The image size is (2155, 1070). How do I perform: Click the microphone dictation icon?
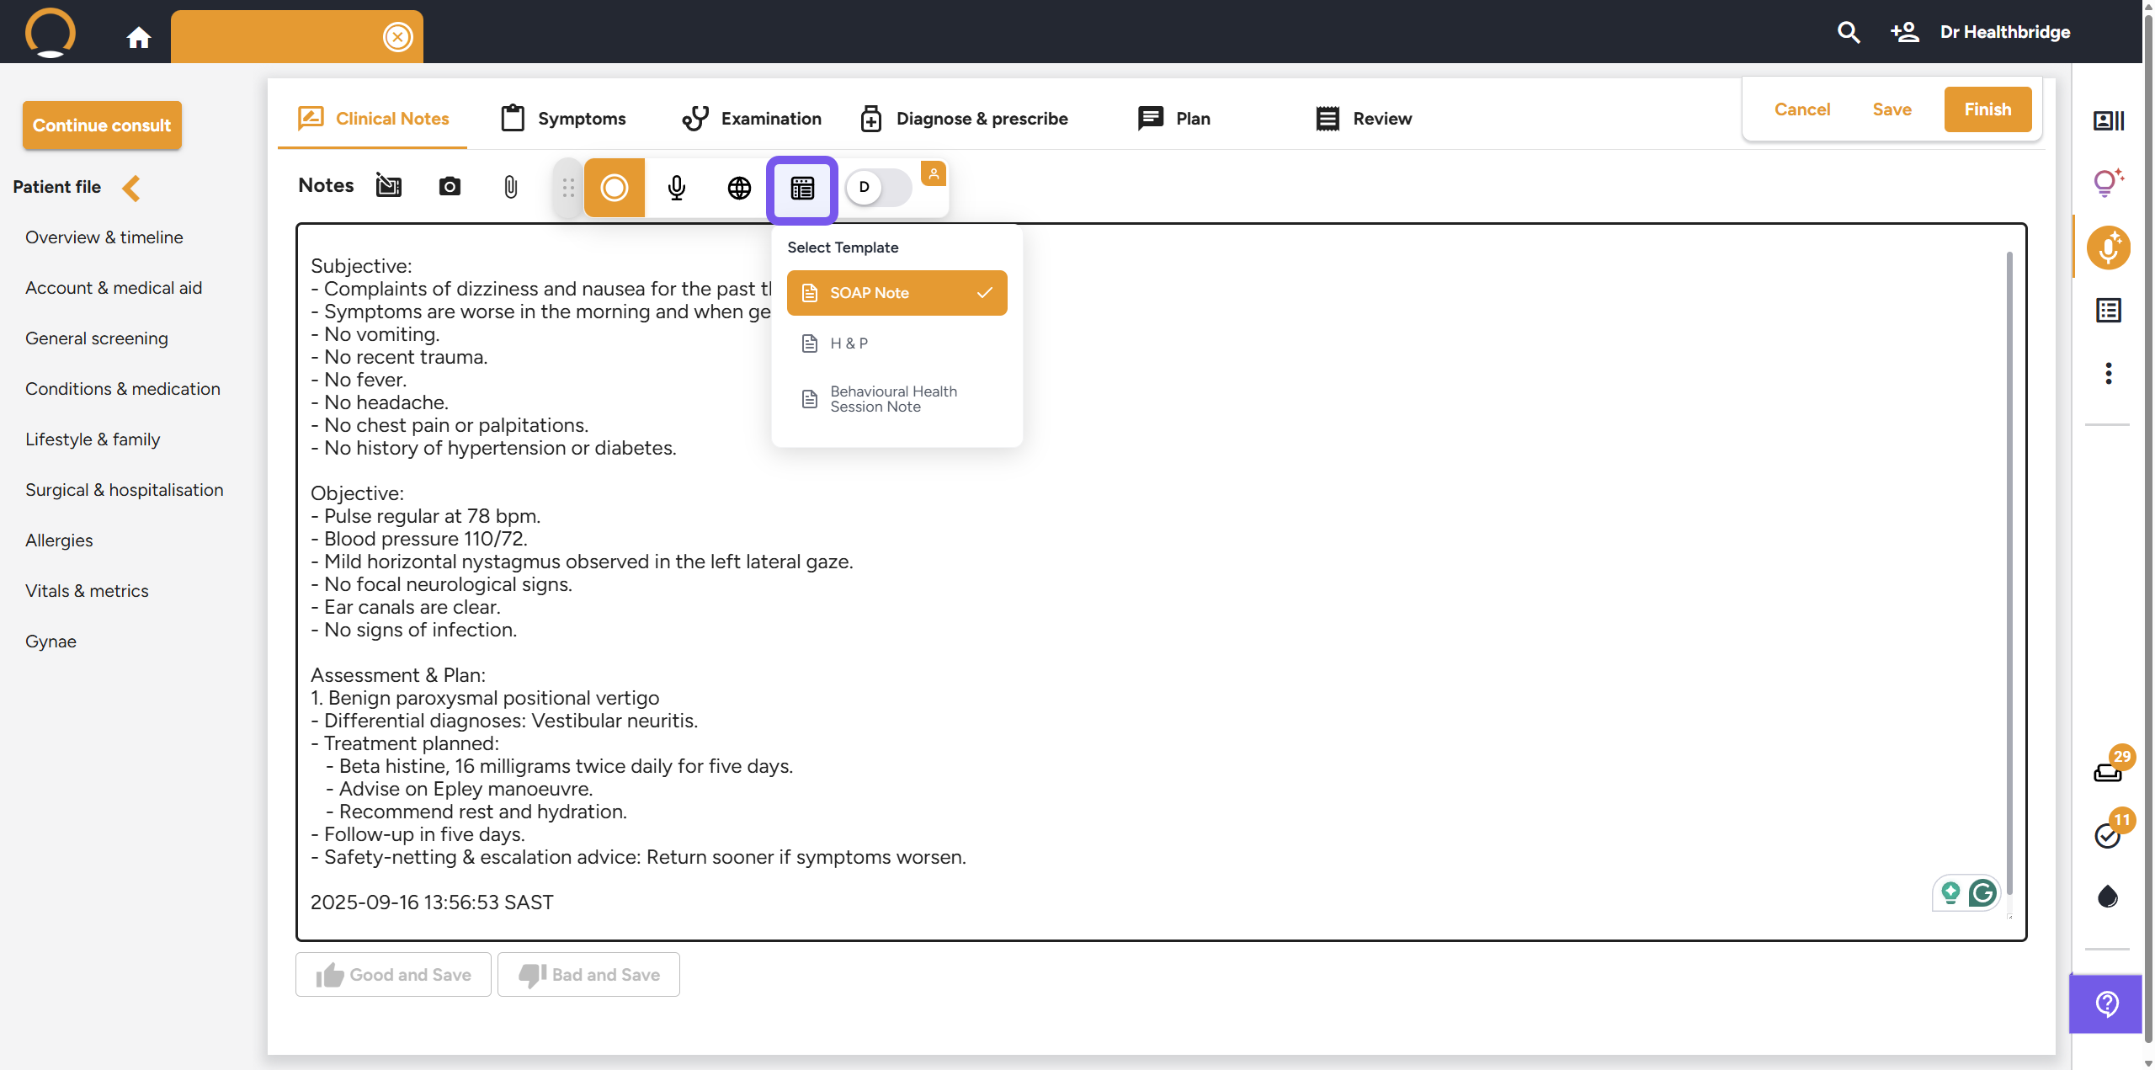click(x=676, y=187)
